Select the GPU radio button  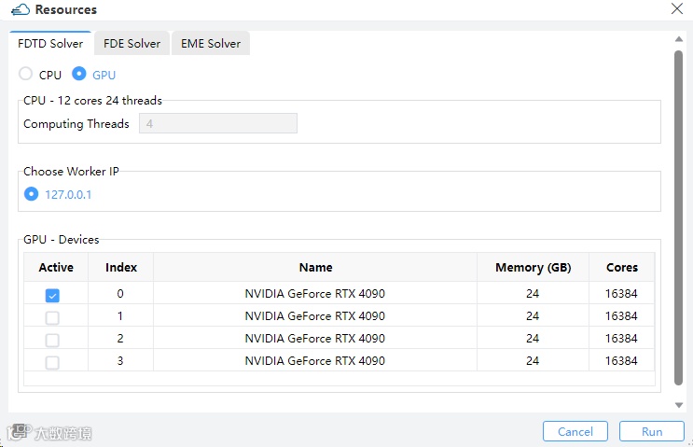(x=79, y=74)
